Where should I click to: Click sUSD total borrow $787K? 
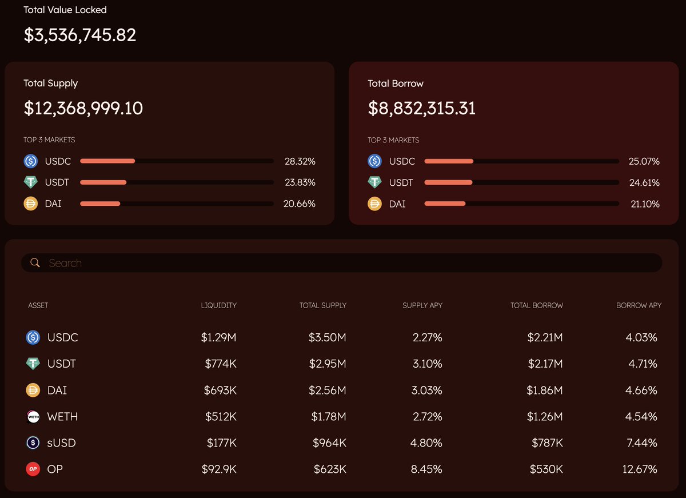pyautogui.click(x=547, y=443)
